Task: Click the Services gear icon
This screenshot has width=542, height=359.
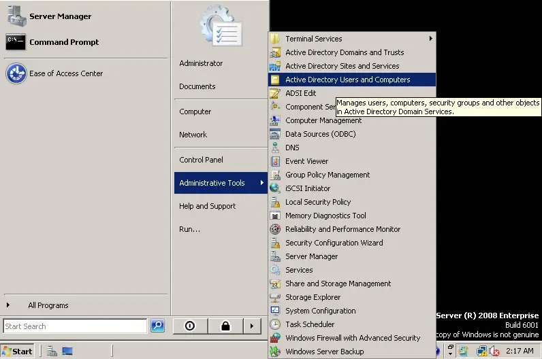Action: [x=275, y=270]
